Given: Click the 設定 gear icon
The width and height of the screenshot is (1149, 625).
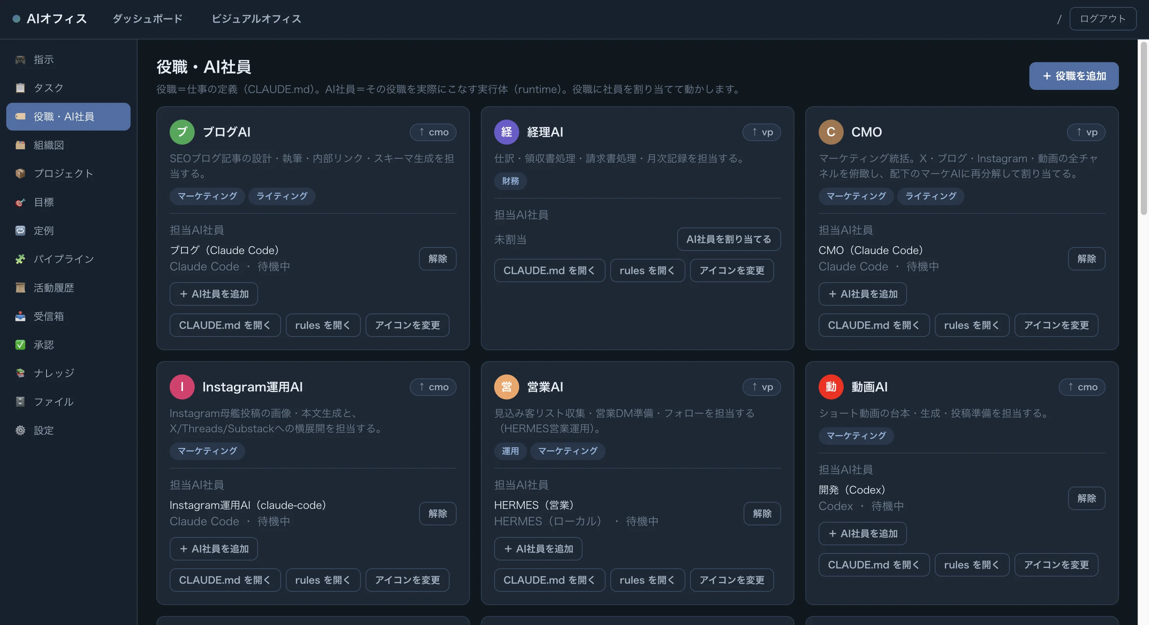Looking at the screenshot, I should 20,431.
